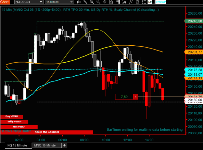Click the 20080,00 price axis label
203x150 pixels.
click(195, 133)
